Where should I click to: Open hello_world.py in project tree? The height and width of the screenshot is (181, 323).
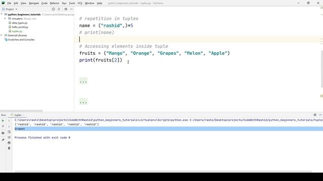click(x=20, y=27)
